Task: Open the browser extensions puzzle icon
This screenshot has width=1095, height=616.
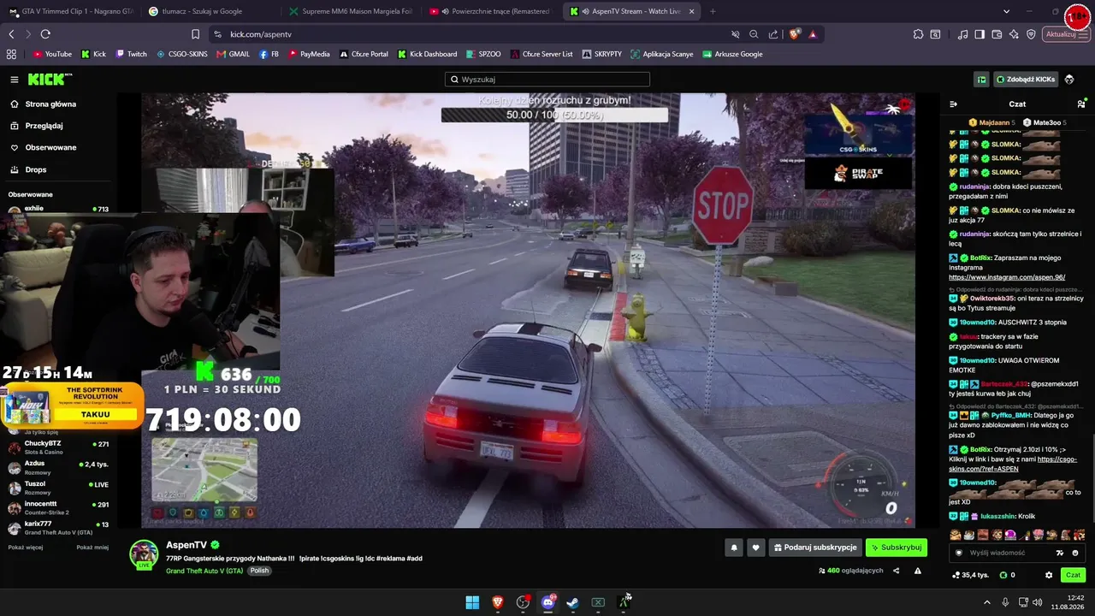Action: [x=919, y=34]
